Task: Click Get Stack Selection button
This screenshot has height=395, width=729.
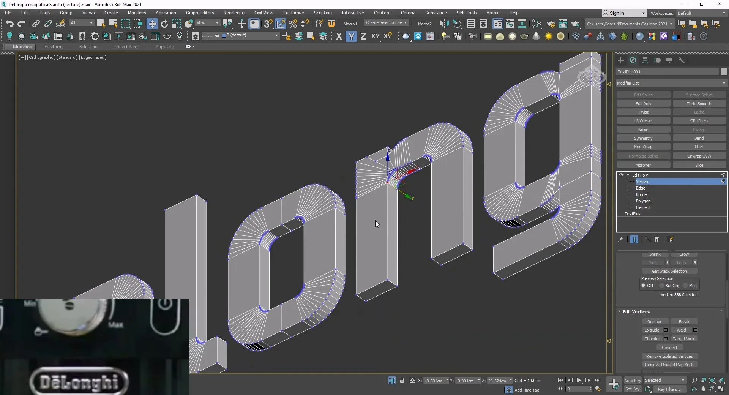Action: pos(669,271)
